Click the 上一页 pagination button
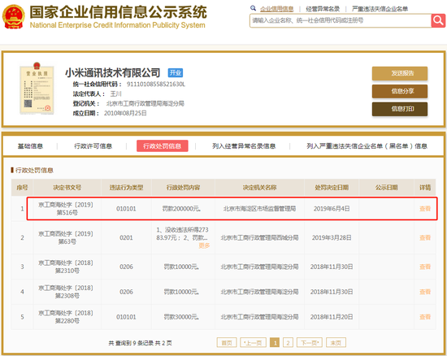447x356 pixels. (253, 343)
